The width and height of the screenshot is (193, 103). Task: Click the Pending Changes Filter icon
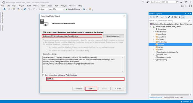[161, 17]
